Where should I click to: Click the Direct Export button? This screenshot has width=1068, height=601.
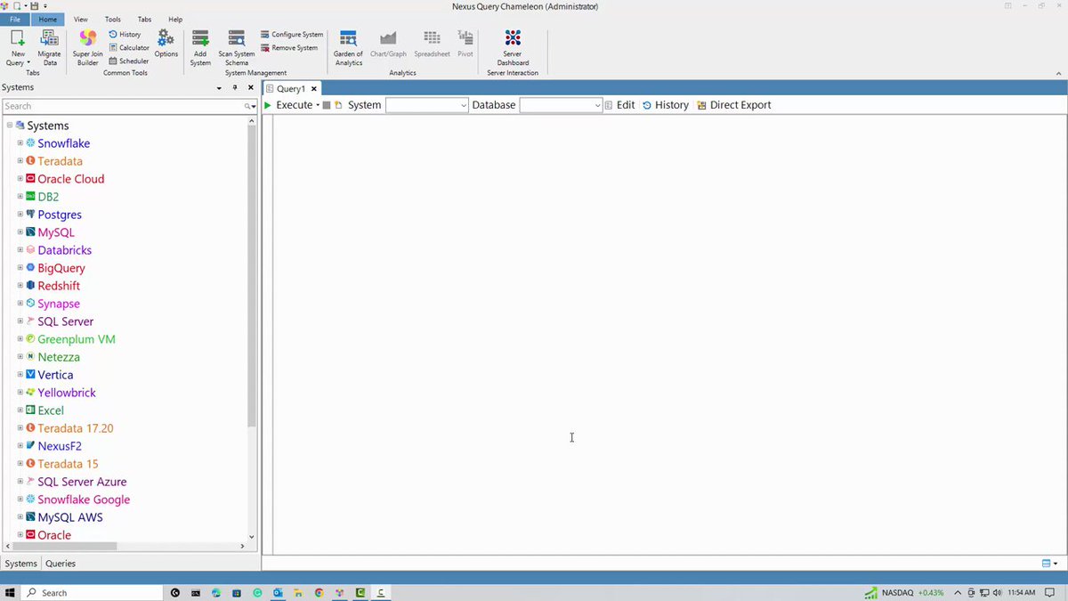pos(734,105)
